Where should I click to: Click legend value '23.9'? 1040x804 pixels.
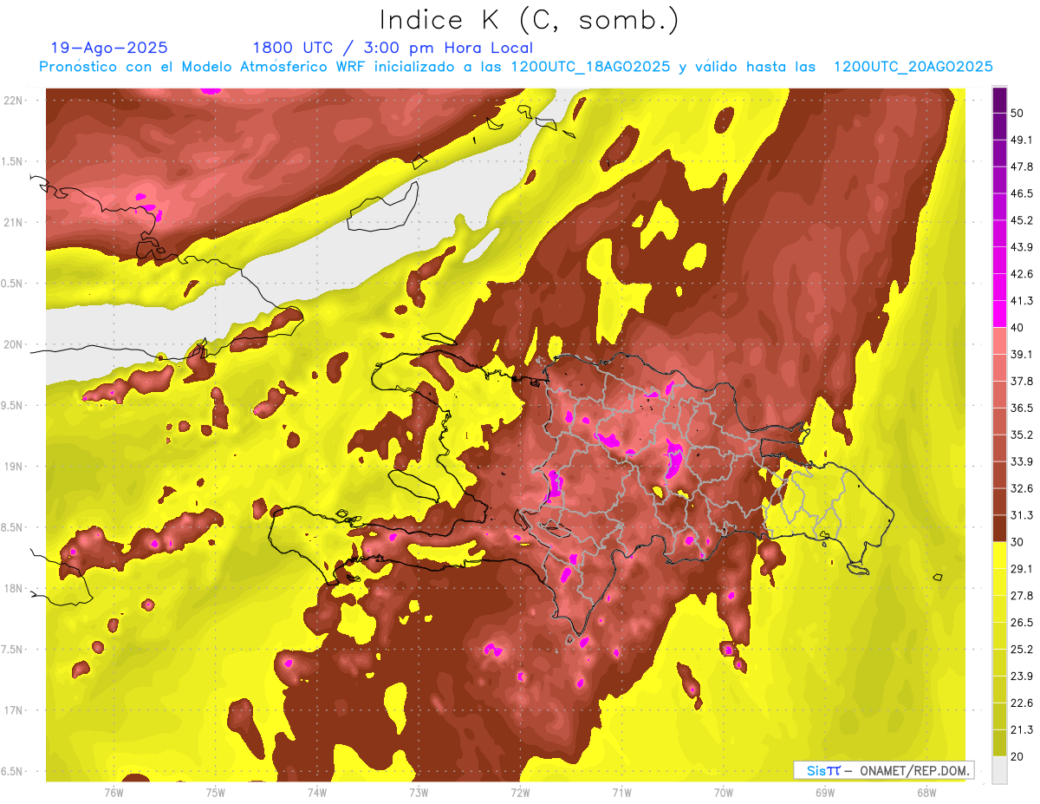(x=1021, y=676)
